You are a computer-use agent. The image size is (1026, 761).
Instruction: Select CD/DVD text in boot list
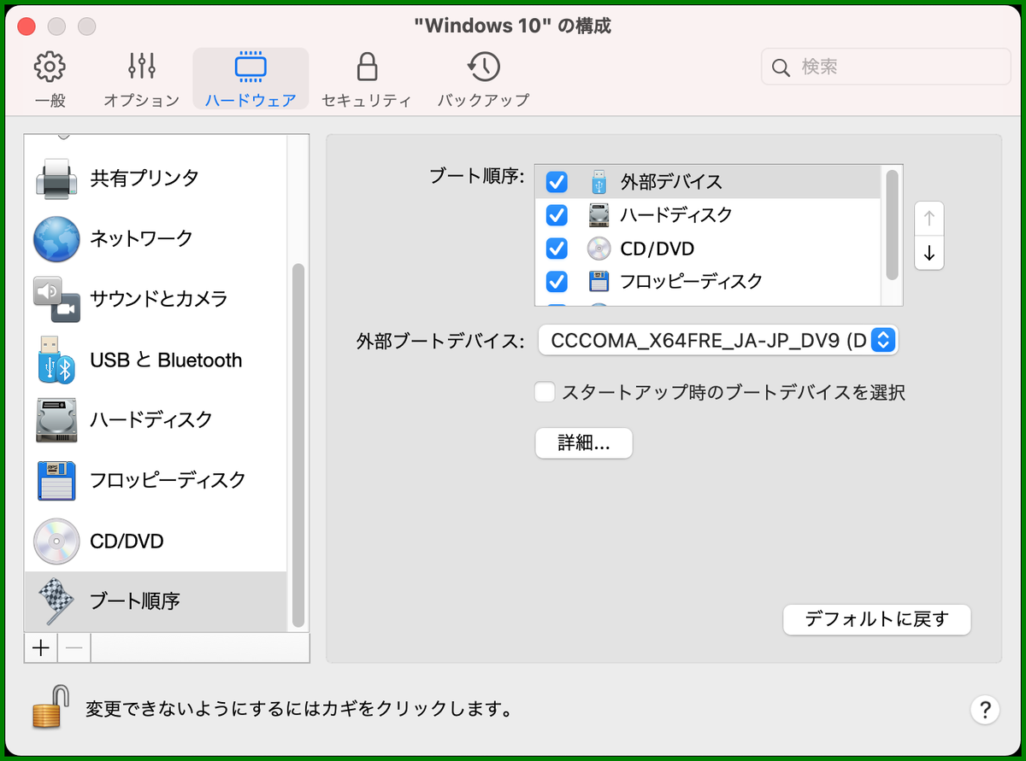point(657,249)
